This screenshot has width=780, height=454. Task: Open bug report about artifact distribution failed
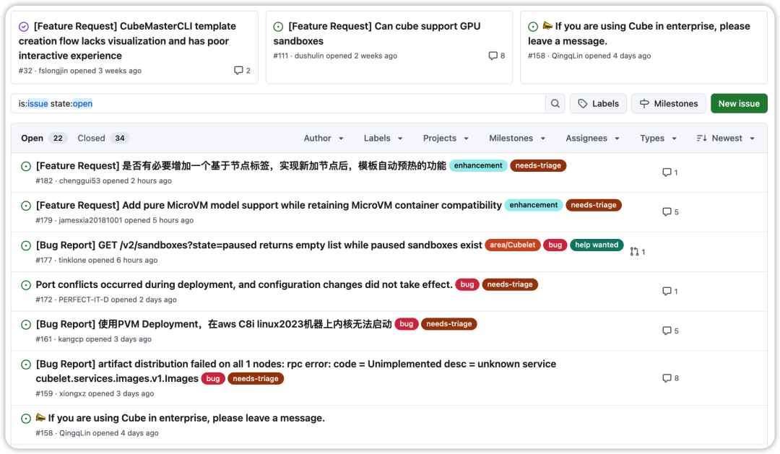tap(296, 371)
